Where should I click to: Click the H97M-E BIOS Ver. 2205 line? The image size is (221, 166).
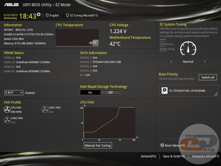coord(18,30)
